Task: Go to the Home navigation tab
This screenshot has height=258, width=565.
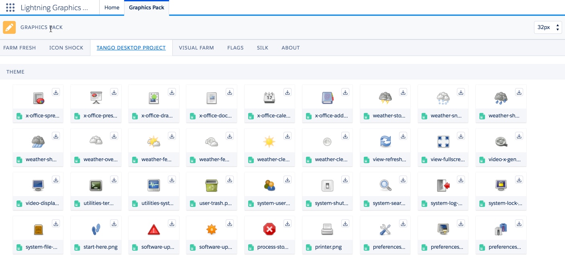Action: coord(112,8)
